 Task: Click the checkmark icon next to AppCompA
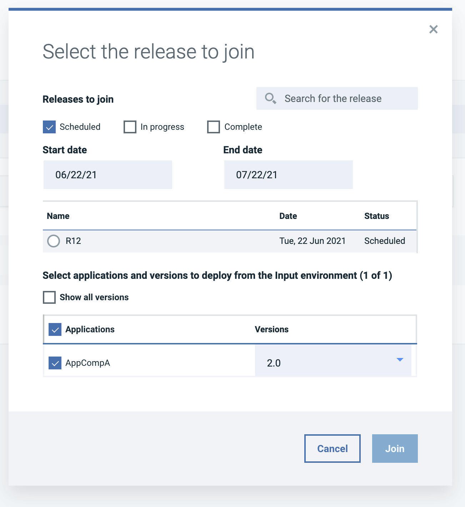(x=55, y=363)
